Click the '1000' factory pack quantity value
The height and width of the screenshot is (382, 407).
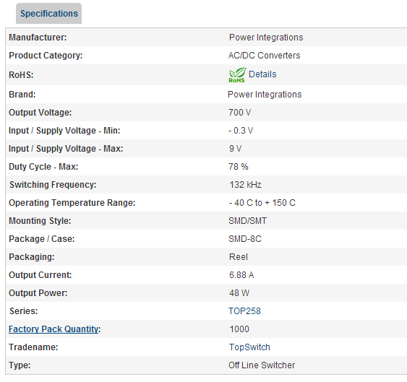pos(239,329)
